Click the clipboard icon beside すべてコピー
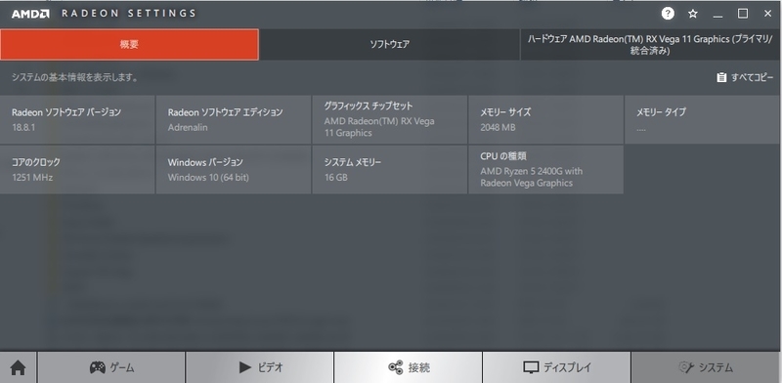This screenshot has width=782, height=383. point(721,77)
